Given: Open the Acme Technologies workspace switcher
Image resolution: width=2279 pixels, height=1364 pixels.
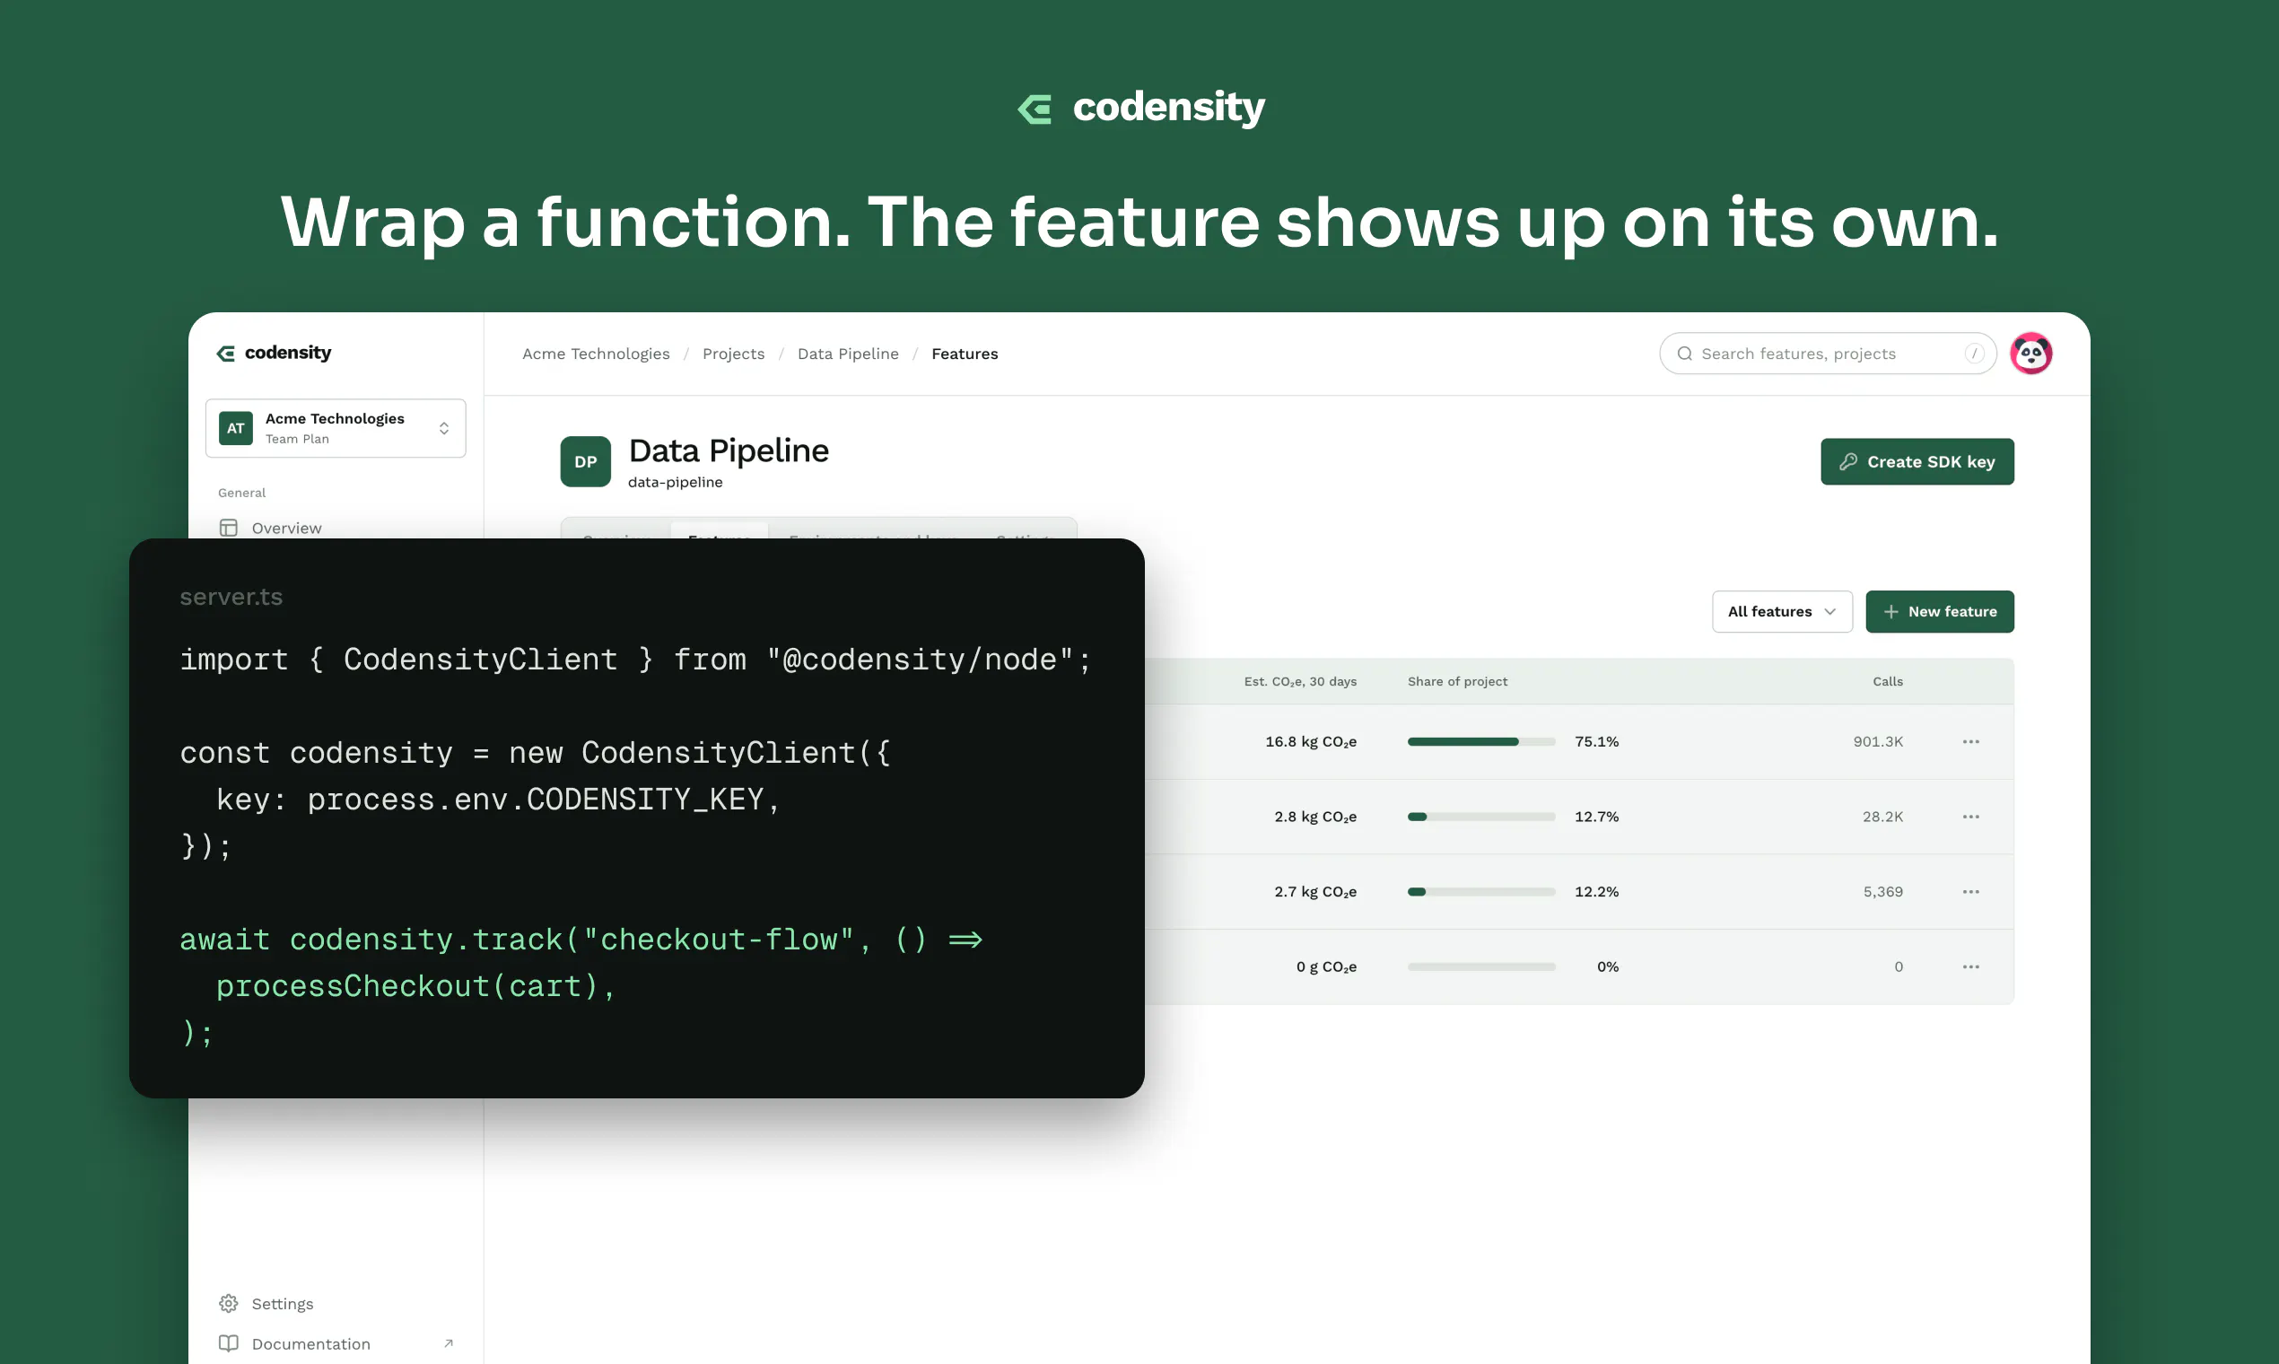Looking at the screenshot, I should [x=336, y=428].
